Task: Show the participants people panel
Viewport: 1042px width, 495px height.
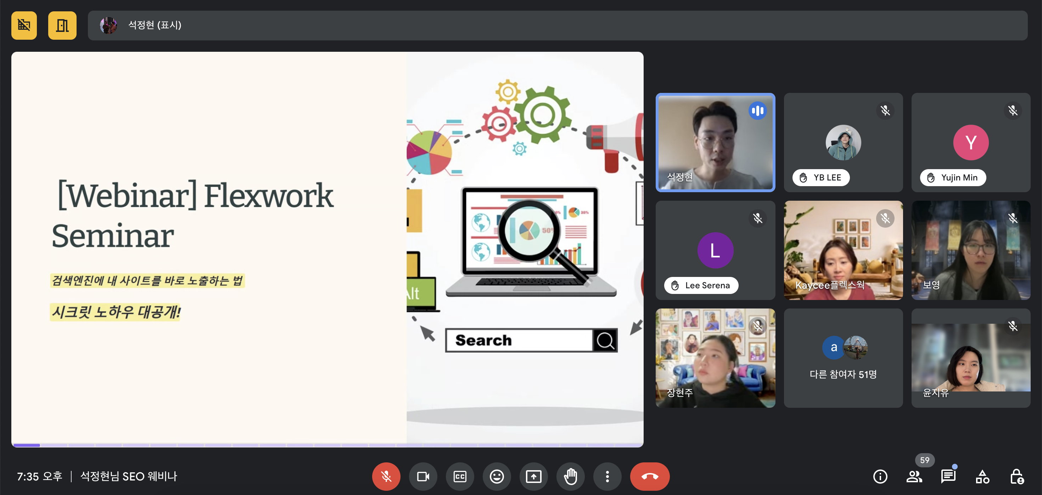Action: point(914,476)
